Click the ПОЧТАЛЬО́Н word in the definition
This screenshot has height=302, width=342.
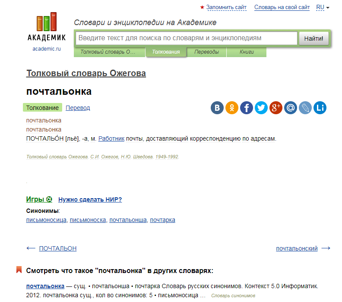(x=45, y=138)
